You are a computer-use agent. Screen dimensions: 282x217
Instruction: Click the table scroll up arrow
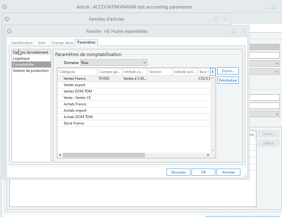(x=213, y=79)
